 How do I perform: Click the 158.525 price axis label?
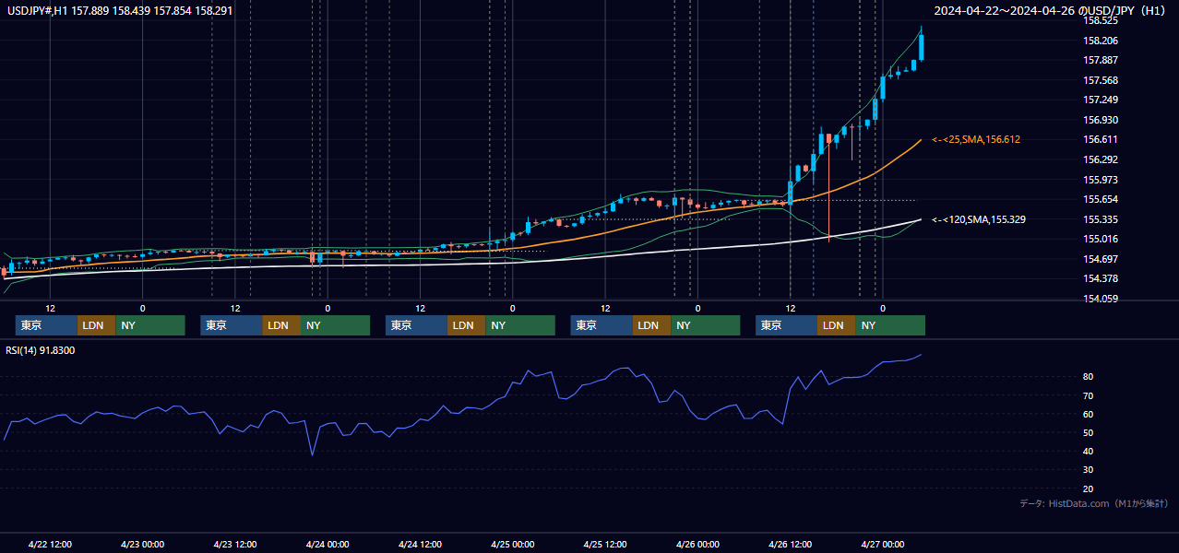[x=1101, y=20]
